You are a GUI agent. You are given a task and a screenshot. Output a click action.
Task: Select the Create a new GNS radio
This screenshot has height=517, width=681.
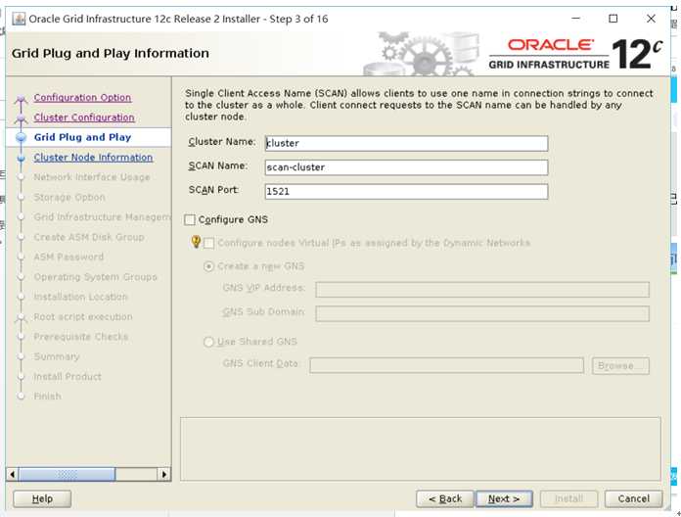coord(209,266)
